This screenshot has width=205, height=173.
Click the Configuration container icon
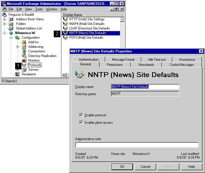[x=17, y=38]
